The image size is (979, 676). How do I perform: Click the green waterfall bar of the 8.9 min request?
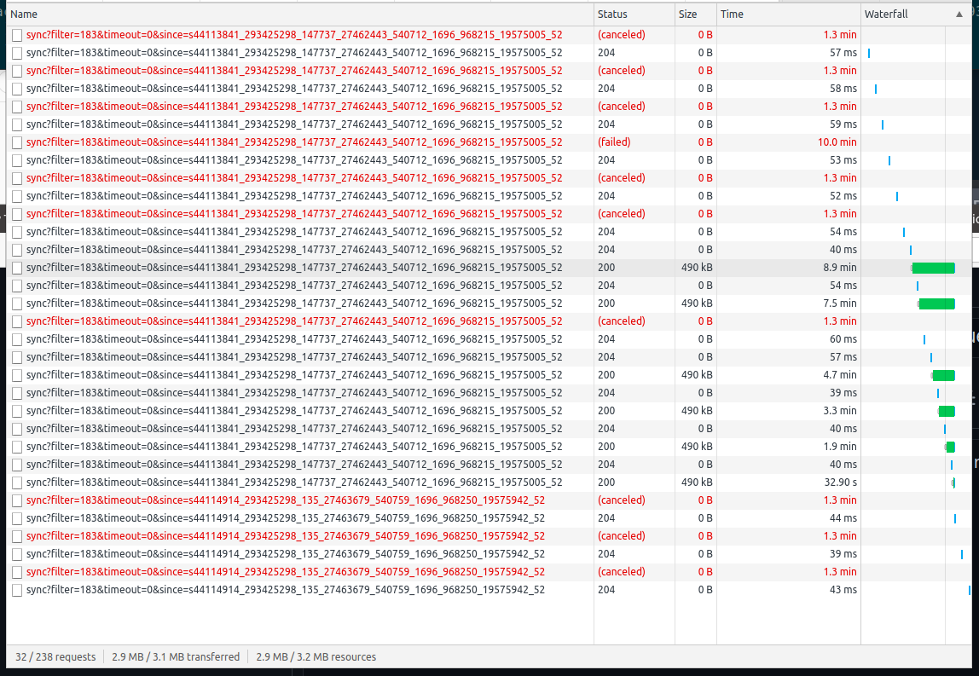tap(934, 267)
